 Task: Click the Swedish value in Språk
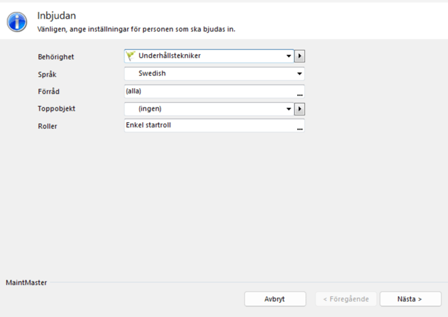(x=152, y=74)
